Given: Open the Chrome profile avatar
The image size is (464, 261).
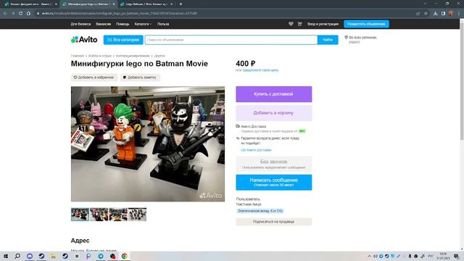Looking at the screenshot, I should (x=451, y=13).
